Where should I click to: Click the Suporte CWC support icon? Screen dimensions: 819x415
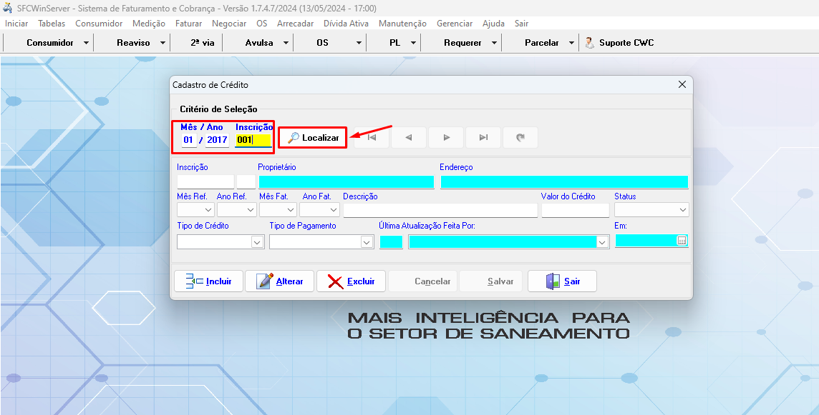[x=589, y=42]
